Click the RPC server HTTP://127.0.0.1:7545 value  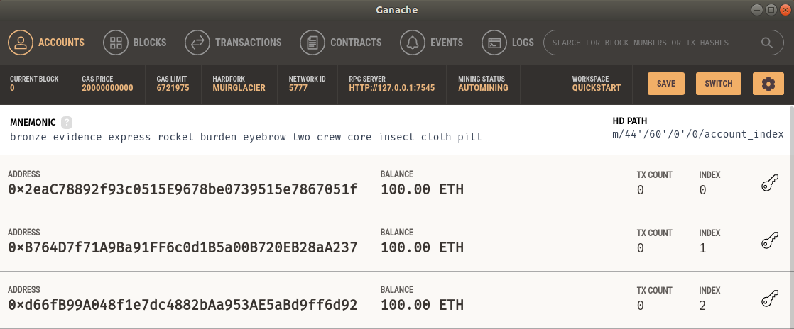391,88
